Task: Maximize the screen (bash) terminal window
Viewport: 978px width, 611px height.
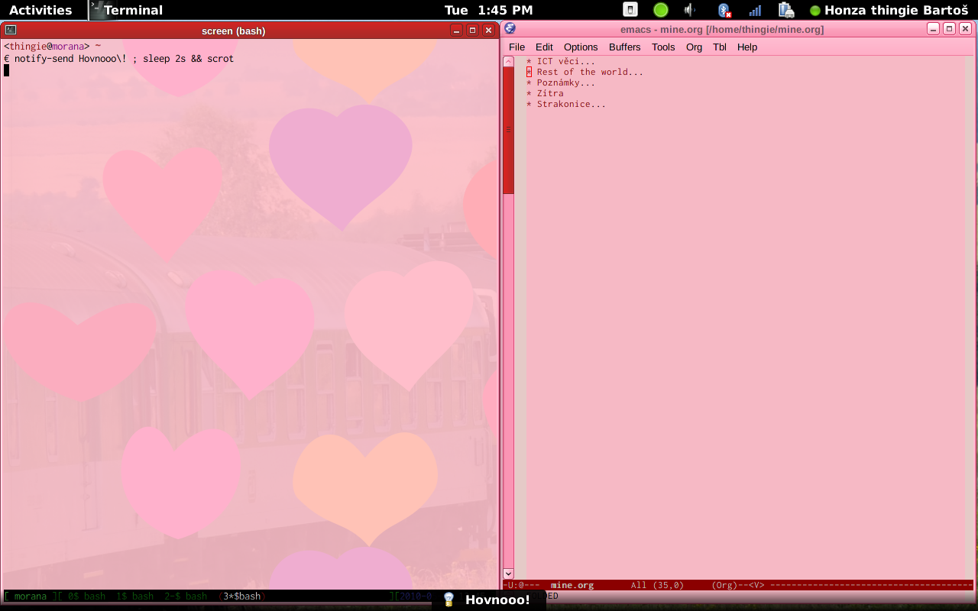Action: click(x=472, y=30)
